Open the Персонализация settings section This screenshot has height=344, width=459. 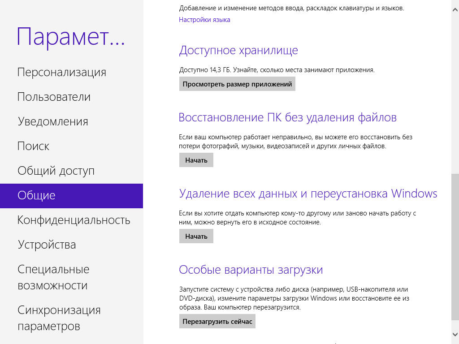61,73
